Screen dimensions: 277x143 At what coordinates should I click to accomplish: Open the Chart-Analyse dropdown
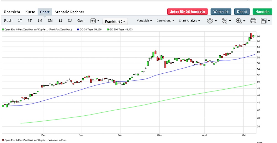189,21
